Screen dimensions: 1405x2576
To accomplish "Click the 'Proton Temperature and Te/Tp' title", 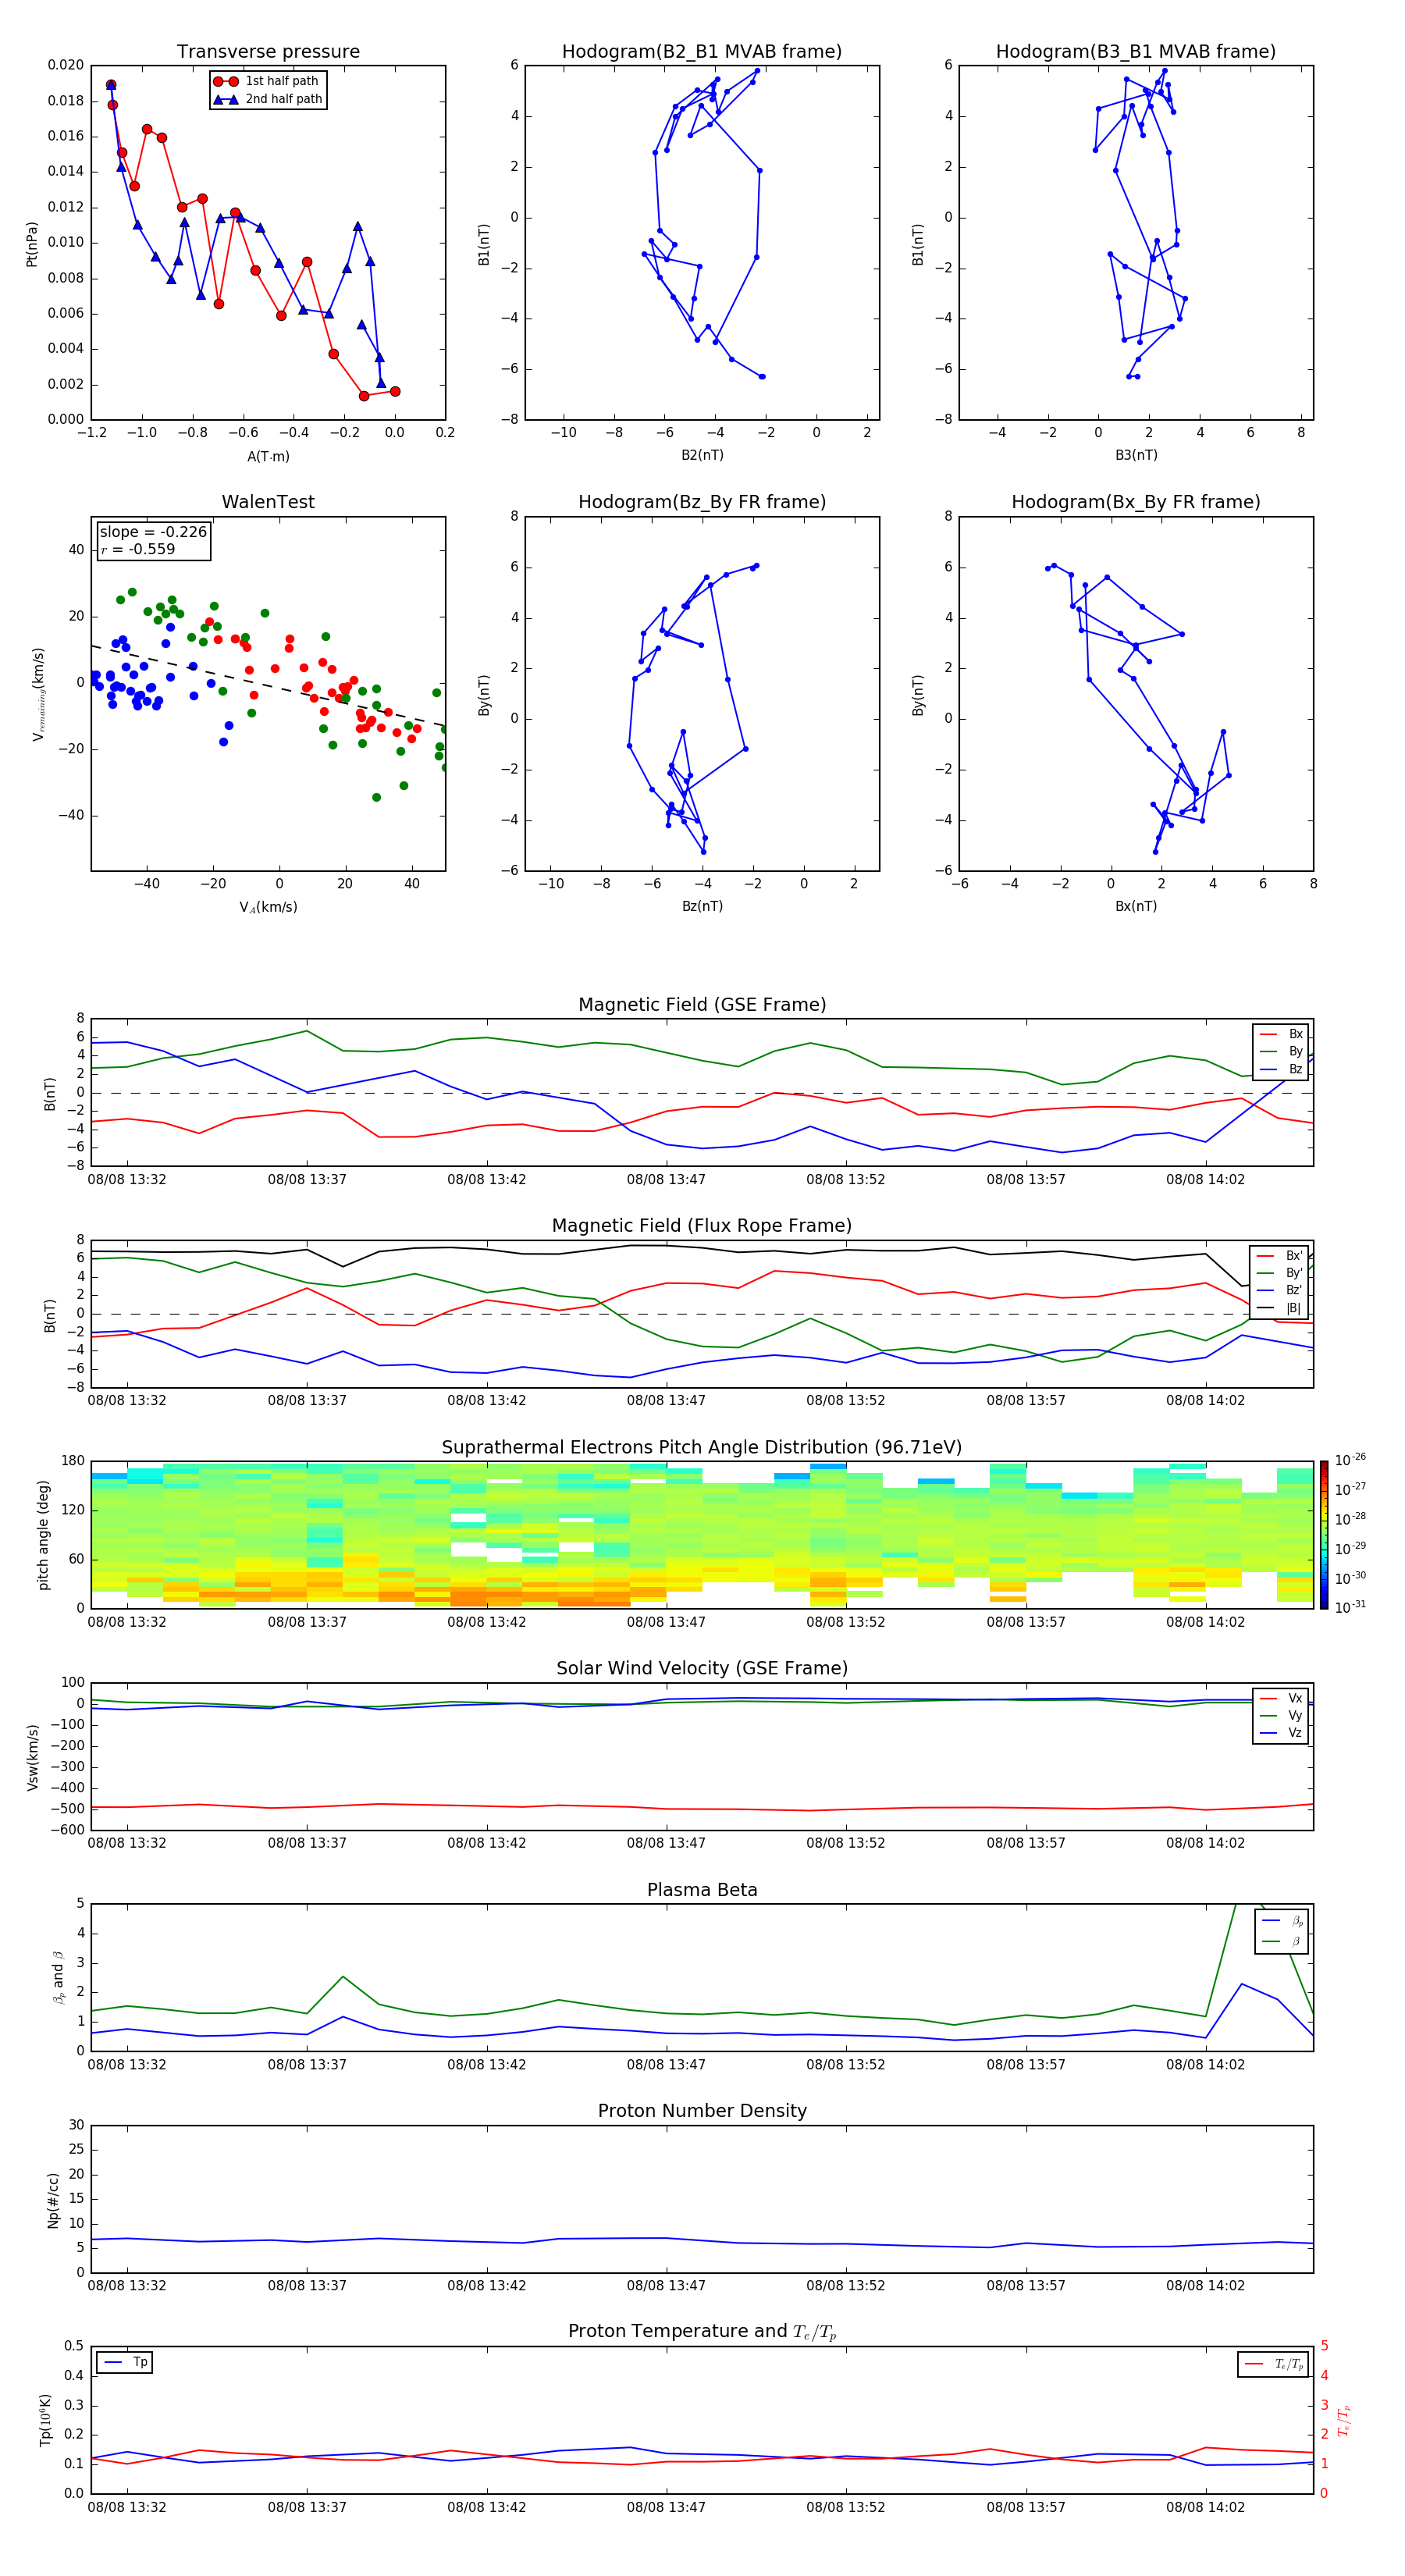I will [702, 2332].
